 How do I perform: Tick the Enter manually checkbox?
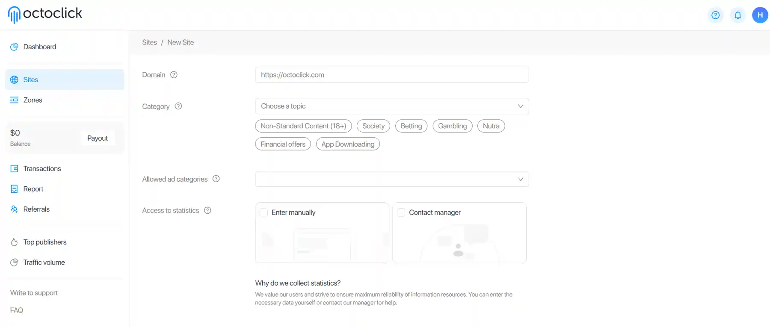(x=264, y=212)
